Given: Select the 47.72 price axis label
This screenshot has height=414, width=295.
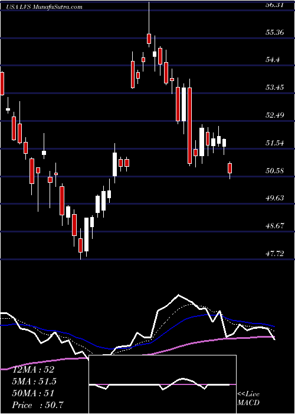Looking at the screenshot, I should click(x=275, y=254).
